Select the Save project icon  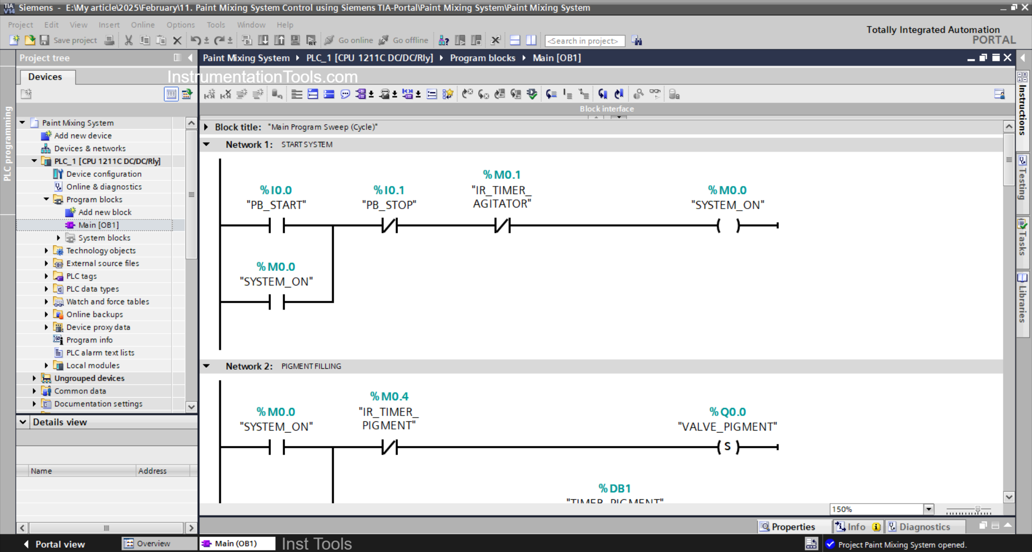[x=45, y=40]
